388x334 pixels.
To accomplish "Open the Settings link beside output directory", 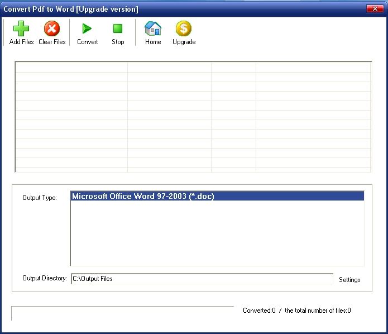I will [349, 280].
